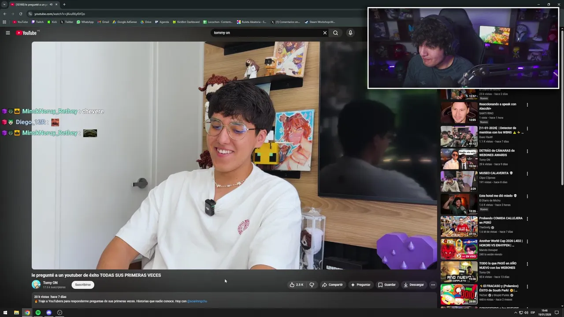Clear the search box text
This screenshot has height=317, width=564.
click(325, 33)
